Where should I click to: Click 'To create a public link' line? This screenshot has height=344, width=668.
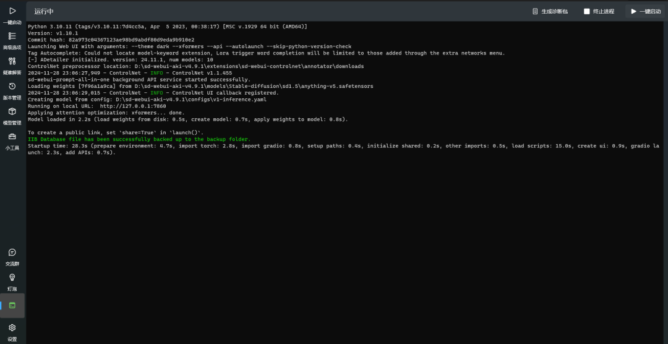(x=116, y=132)
